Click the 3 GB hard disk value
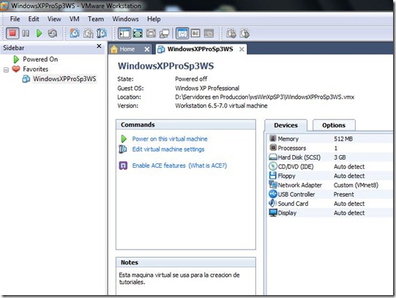Image resolution: width=396 pixels, height=298 pixels. pos(340,157)
